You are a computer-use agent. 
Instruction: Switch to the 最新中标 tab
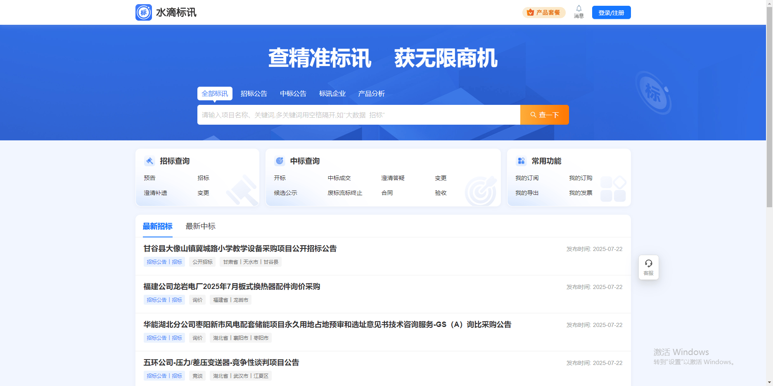pyautogui.click(x=200, y=226)
